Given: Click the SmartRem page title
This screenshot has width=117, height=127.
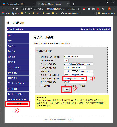Looking at the screenshot, I should click(x=16, y=23).
